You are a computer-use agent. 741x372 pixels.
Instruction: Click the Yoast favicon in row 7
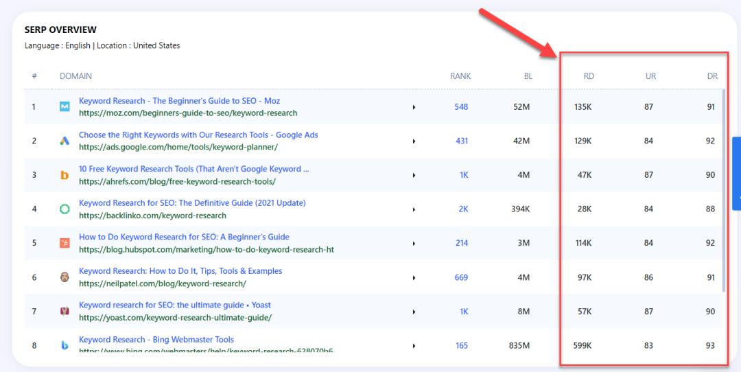[64, 311]
